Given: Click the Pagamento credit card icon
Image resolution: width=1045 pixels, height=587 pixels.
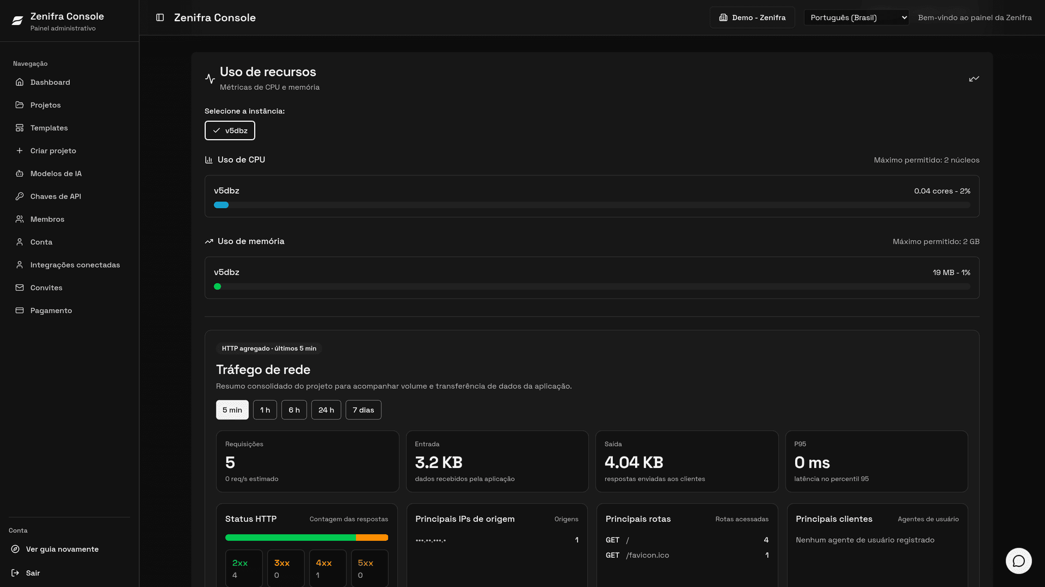Looking at the screenshot, I should (20, 310).
